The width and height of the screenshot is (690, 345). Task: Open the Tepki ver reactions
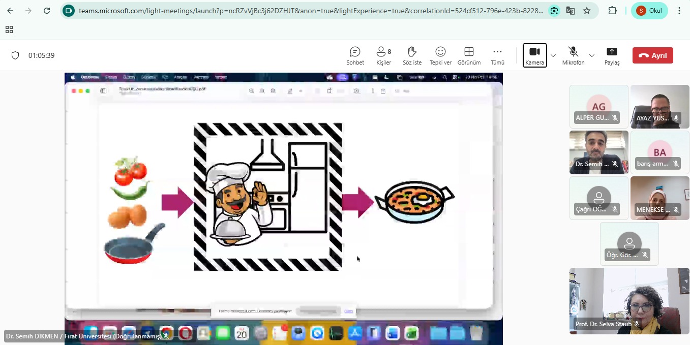440,55
